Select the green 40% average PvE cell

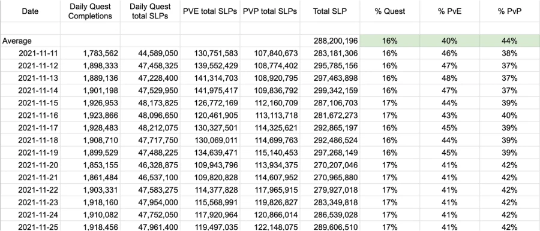click(x=450, y=41)
